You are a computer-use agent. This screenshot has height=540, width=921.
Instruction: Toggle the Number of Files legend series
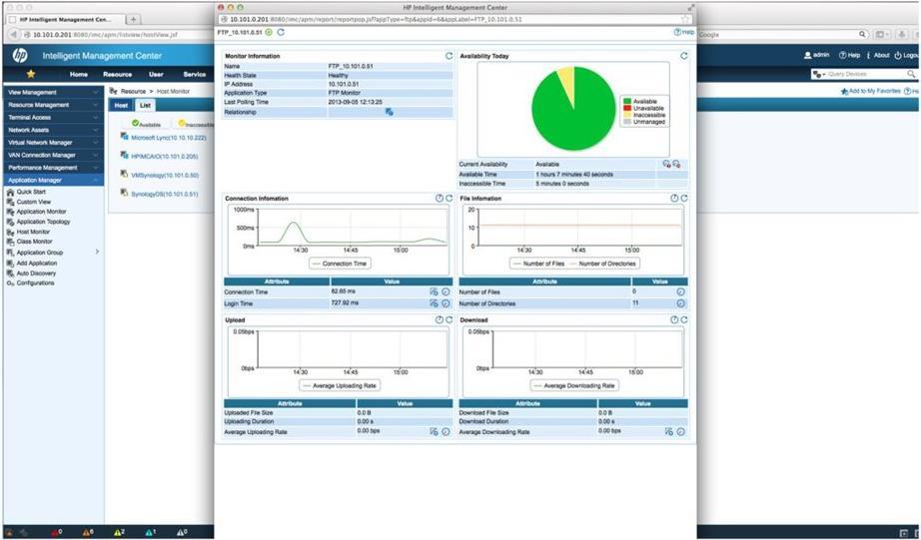coord(539,264)
